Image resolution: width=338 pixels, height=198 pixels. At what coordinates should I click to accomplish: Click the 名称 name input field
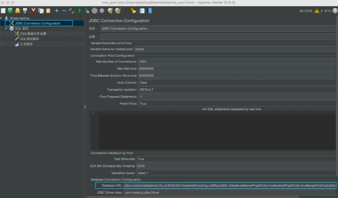click(x=218, y=29)
